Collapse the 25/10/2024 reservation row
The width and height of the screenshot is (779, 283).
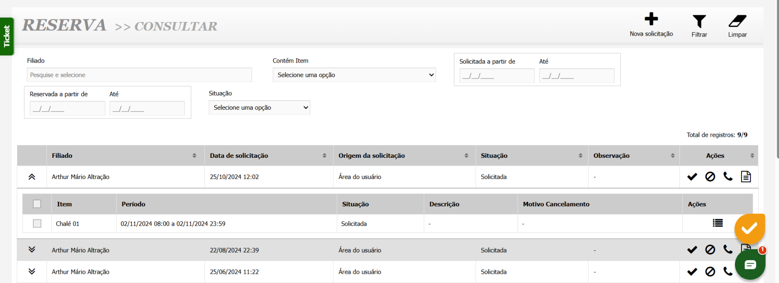coord(32,177)
